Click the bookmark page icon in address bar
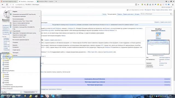 click(x=136, y=5)
